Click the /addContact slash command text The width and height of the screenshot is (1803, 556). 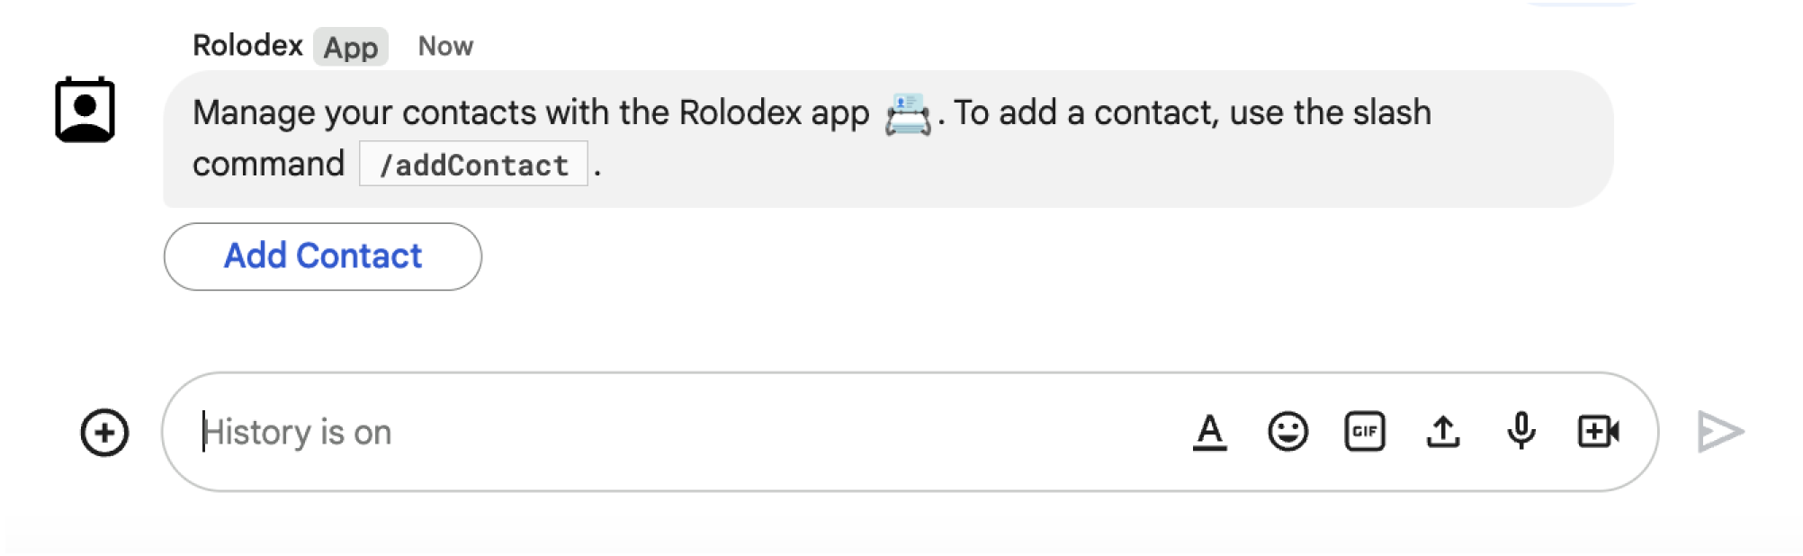tap(473, 164)
